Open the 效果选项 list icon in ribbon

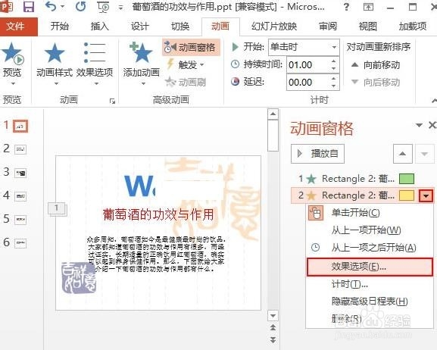point(95,52)
